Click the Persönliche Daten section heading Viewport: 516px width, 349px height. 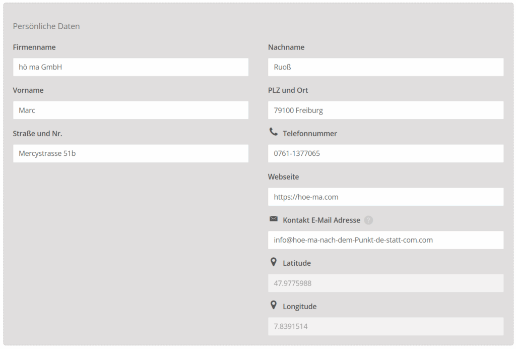tap(46, 26)
